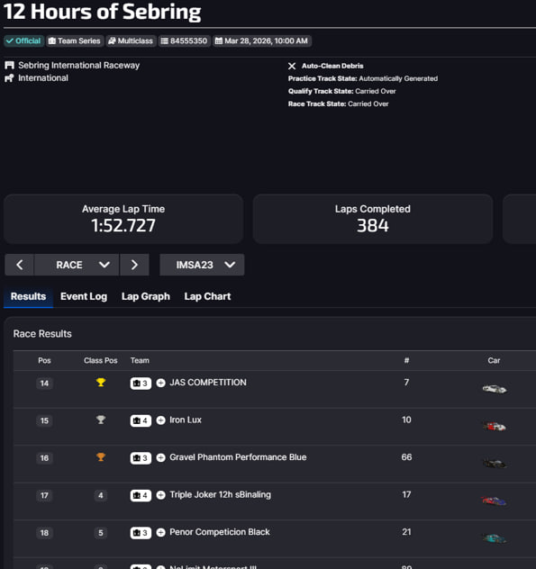The width and height of the screenshot is (536, 569).
Task: Click the silver trophy icon for Iron Lux
Action: (101, 420)
